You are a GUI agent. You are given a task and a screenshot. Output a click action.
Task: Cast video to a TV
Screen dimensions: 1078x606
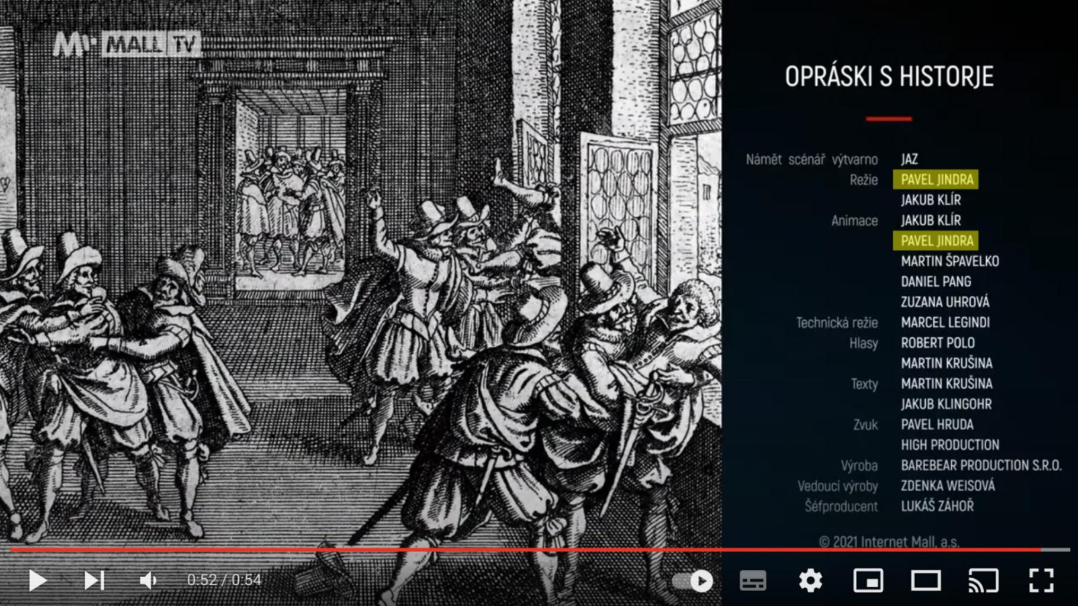(x=983, y=581)
